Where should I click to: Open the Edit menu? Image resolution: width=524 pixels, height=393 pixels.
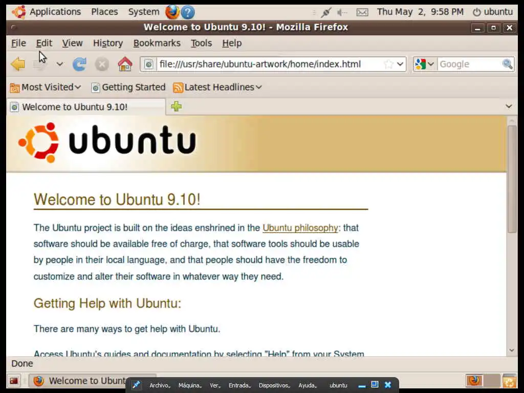point(44,43)
